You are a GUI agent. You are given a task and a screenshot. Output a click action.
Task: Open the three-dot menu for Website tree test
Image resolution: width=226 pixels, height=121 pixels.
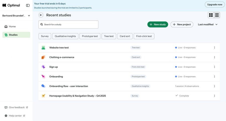tap(214, 47)
